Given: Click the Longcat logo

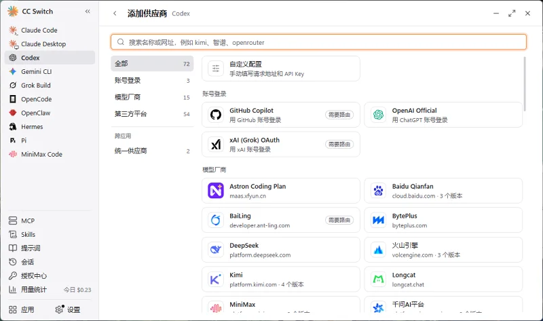Looking at the screenshot, I should click(x=378, y=279).
